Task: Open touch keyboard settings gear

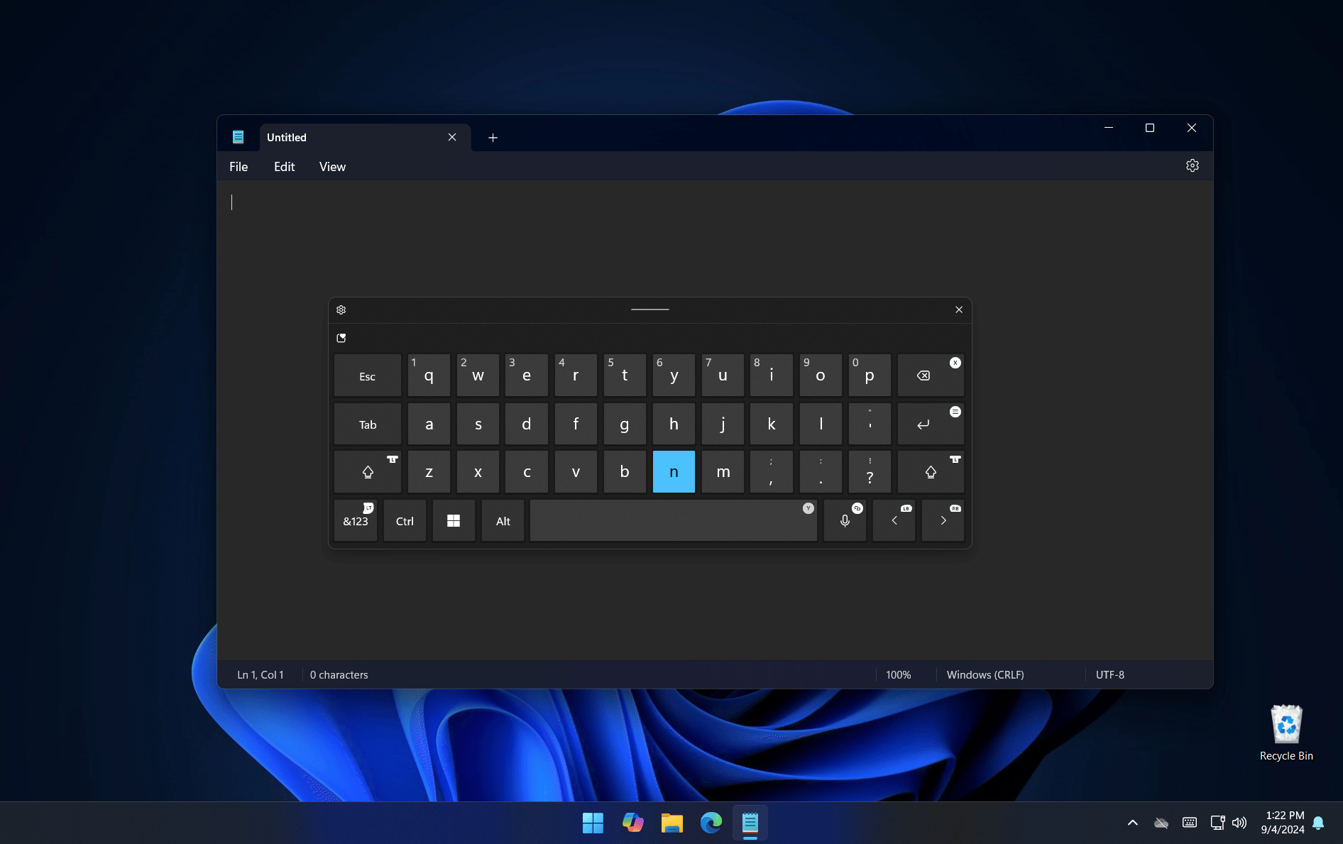Action: (x=341, y=310)
